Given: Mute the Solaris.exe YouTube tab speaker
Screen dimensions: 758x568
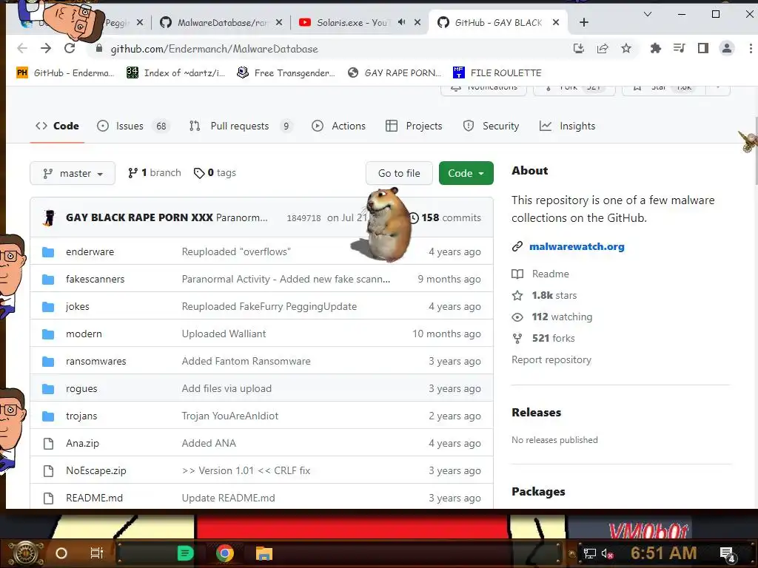Looking at the screenshot, I should tap(402, 22).
